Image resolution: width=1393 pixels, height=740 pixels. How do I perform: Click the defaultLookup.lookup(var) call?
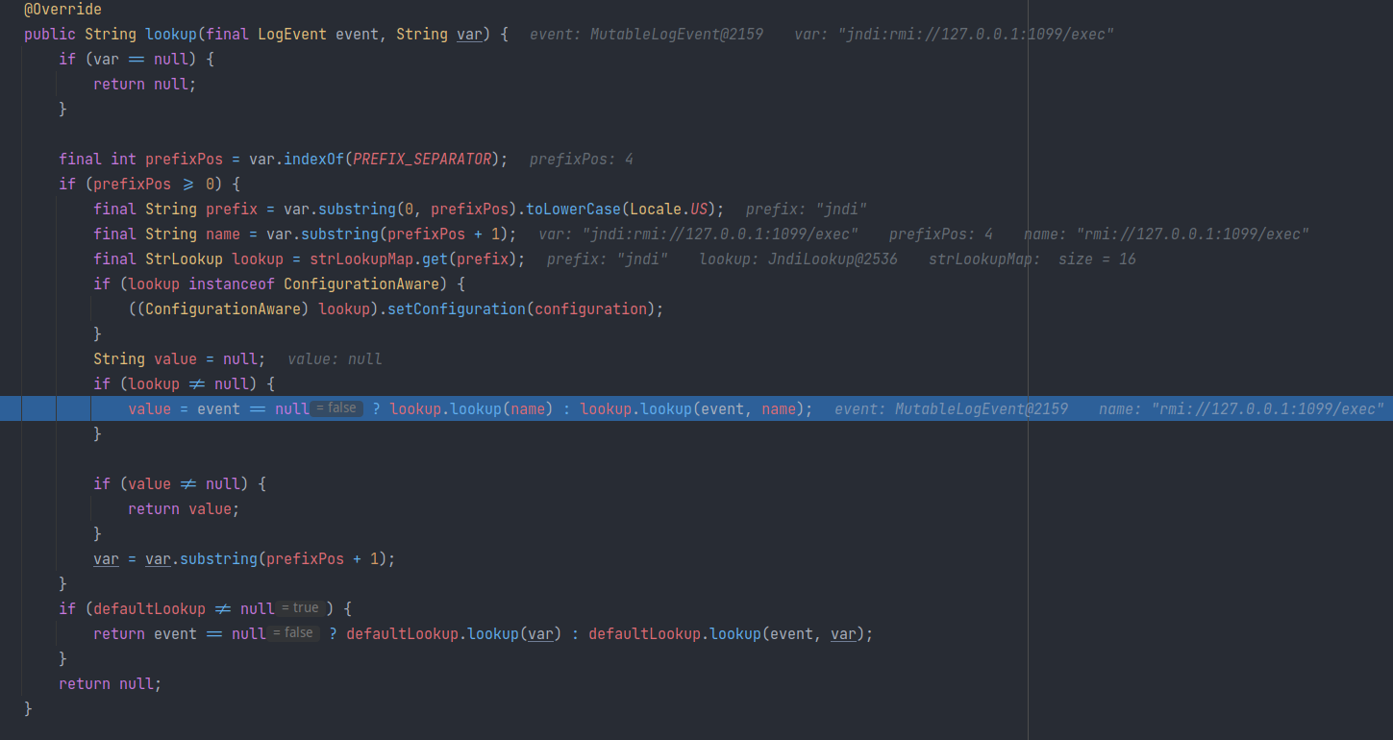455,633
